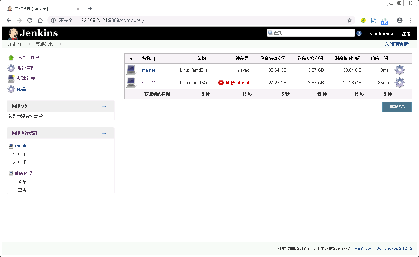Click '16 秒 ahead' clock difference text
419x257 pixels.
[x=237, y=83]
